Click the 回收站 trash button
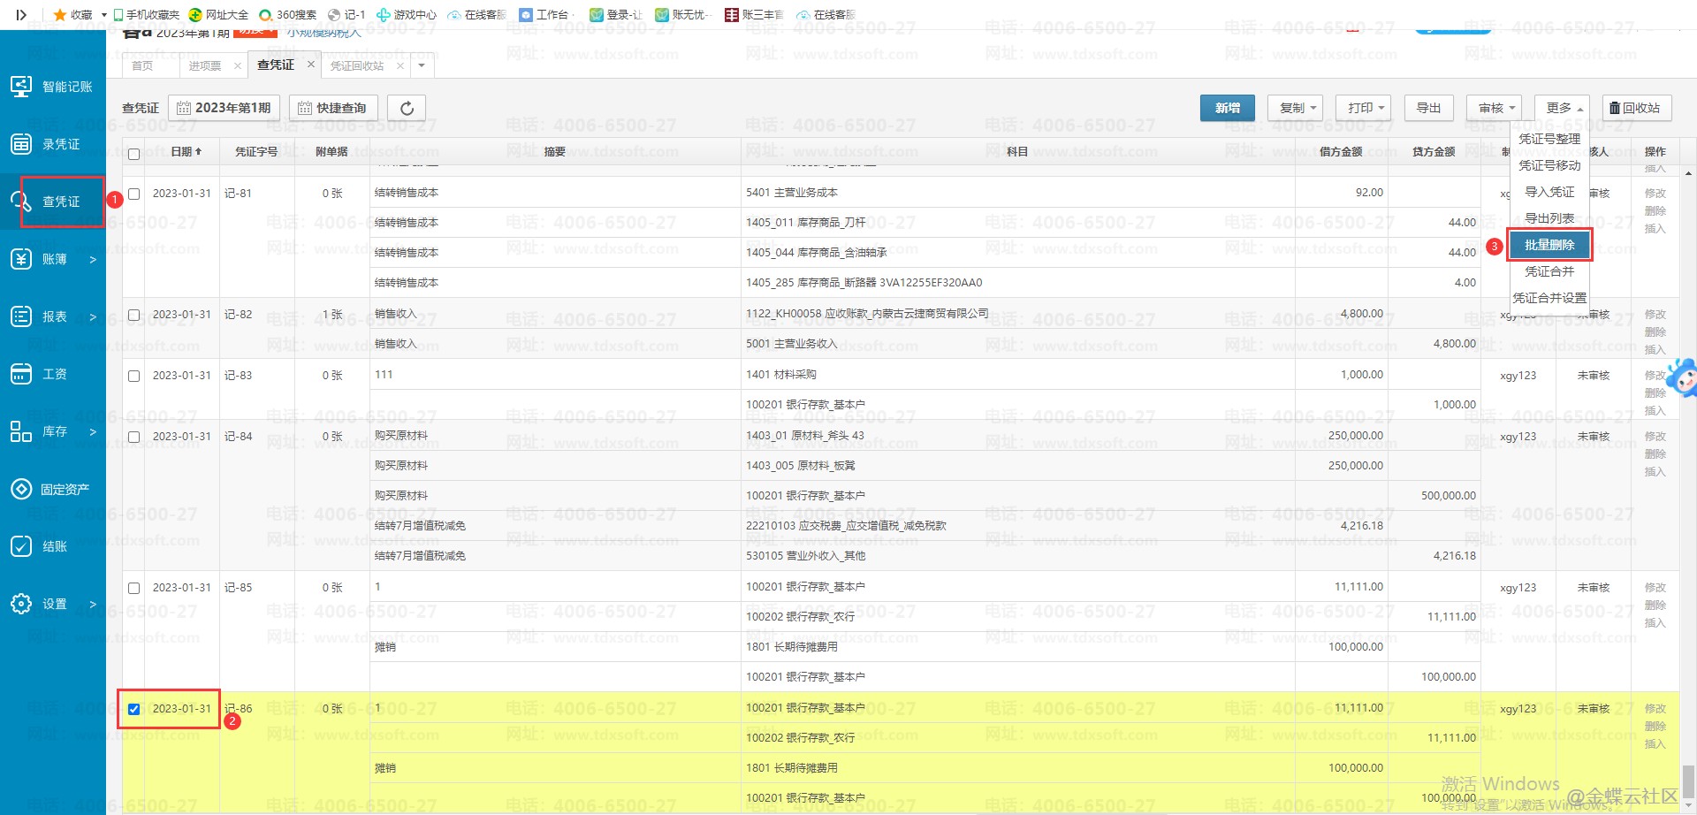Viewport: 1697px width, 815px height. [1635, 108]
